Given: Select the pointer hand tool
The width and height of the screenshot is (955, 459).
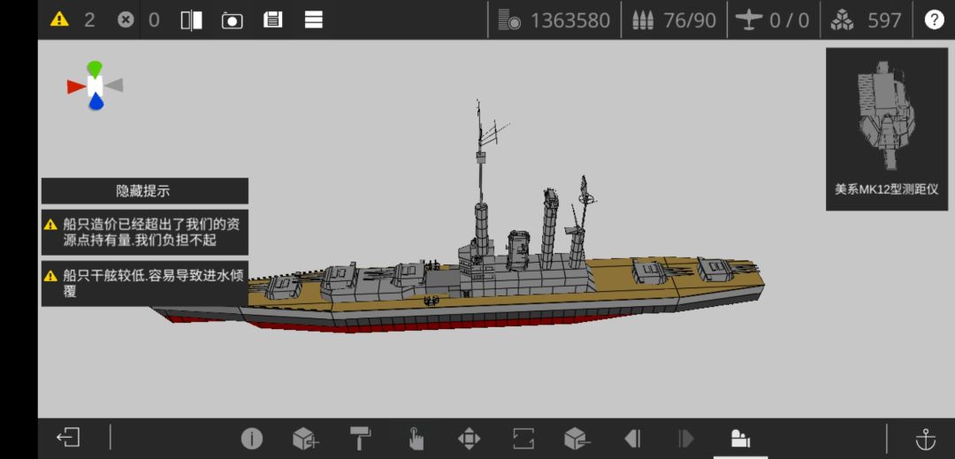Looking at the screenshot, I should [416, 439].
